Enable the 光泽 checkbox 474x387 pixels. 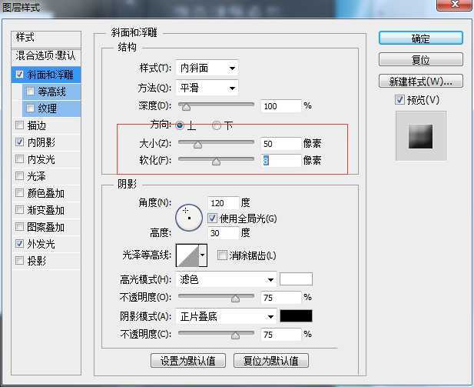coord(19,175)
